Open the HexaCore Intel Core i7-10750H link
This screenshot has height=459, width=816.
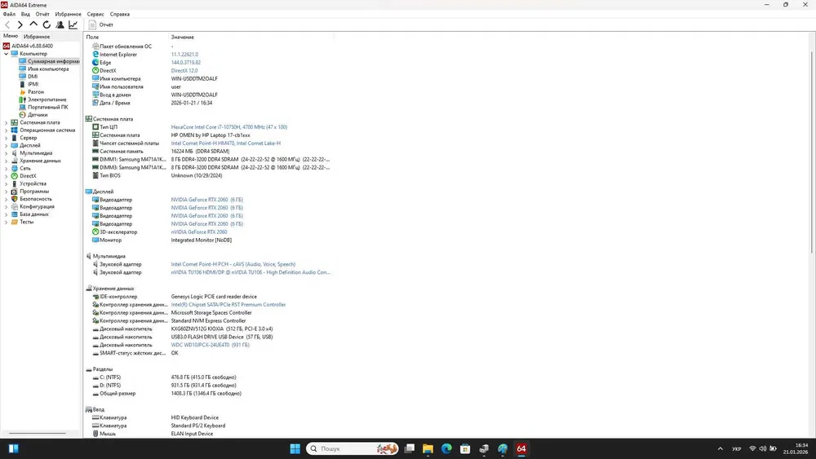click(x=229, y=127)
